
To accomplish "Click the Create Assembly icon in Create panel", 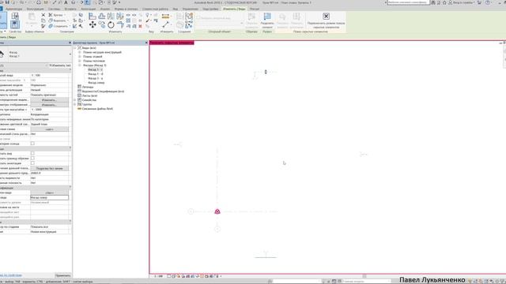I will click(x=180, y=16).
